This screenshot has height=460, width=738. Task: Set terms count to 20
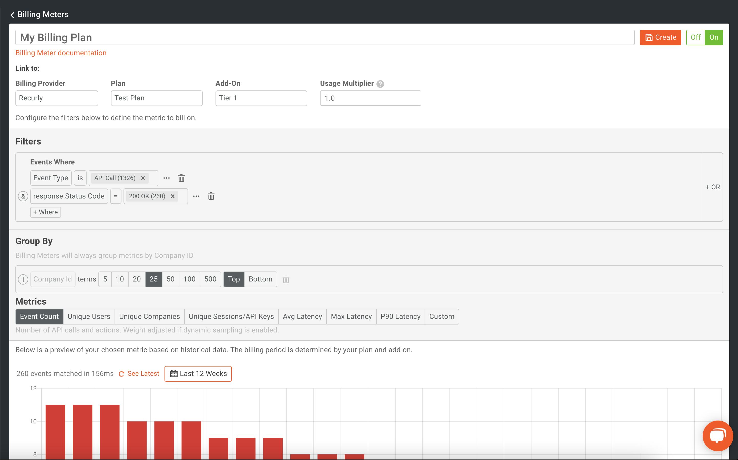click(137, 279)
